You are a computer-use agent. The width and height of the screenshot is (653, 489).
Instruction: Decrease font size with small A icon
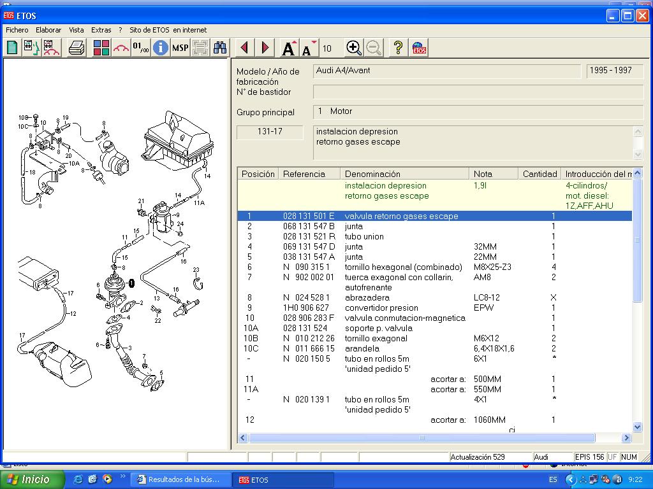coord(309,48)
